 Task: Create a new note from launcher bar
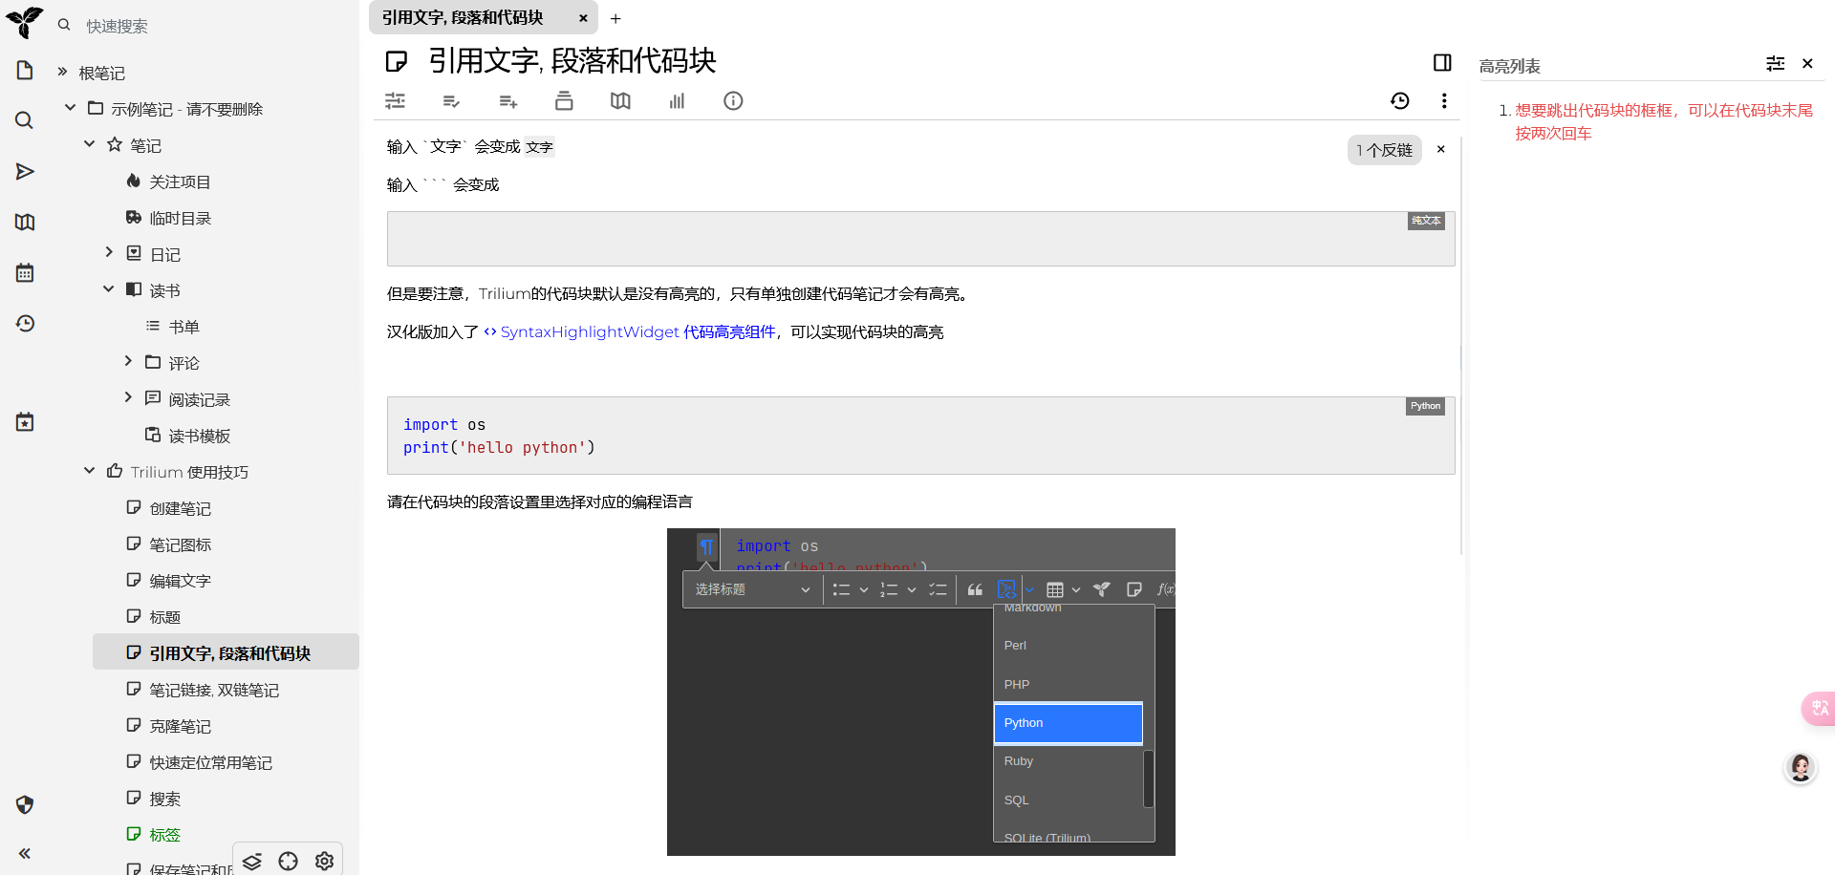pos(25,70)
